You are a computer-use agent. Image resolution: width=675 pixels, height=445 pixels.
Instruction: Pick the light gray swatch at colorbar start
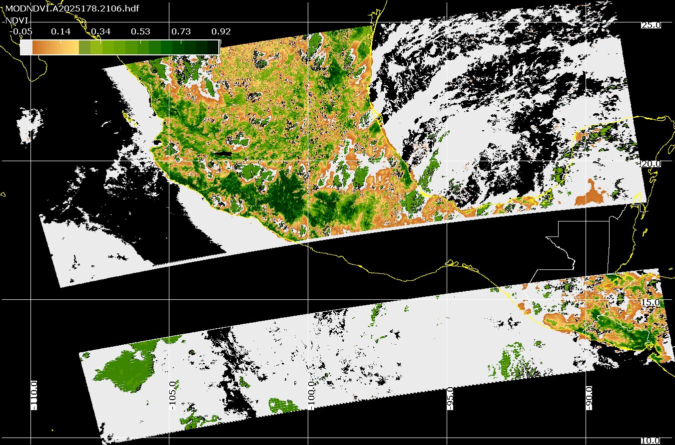click(x=26, y=47)
